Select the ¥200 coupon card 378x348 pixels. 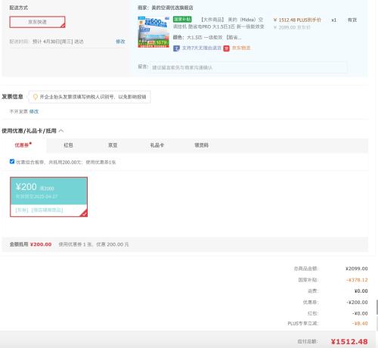point(48,197)
